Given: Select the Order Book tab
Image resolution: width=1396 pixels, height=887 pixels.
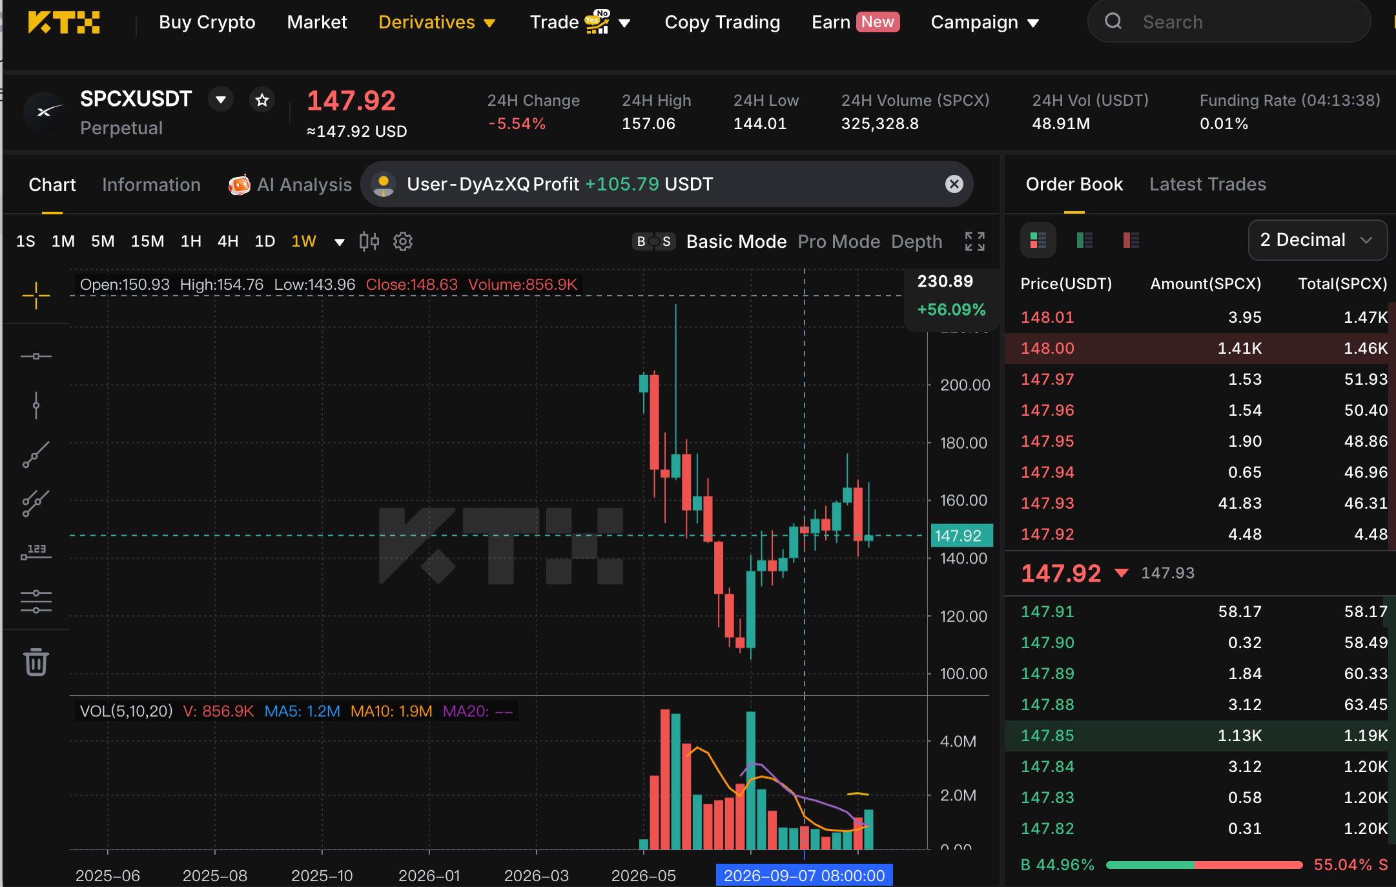Looking at the screenshot, I should coord(1074,184).
